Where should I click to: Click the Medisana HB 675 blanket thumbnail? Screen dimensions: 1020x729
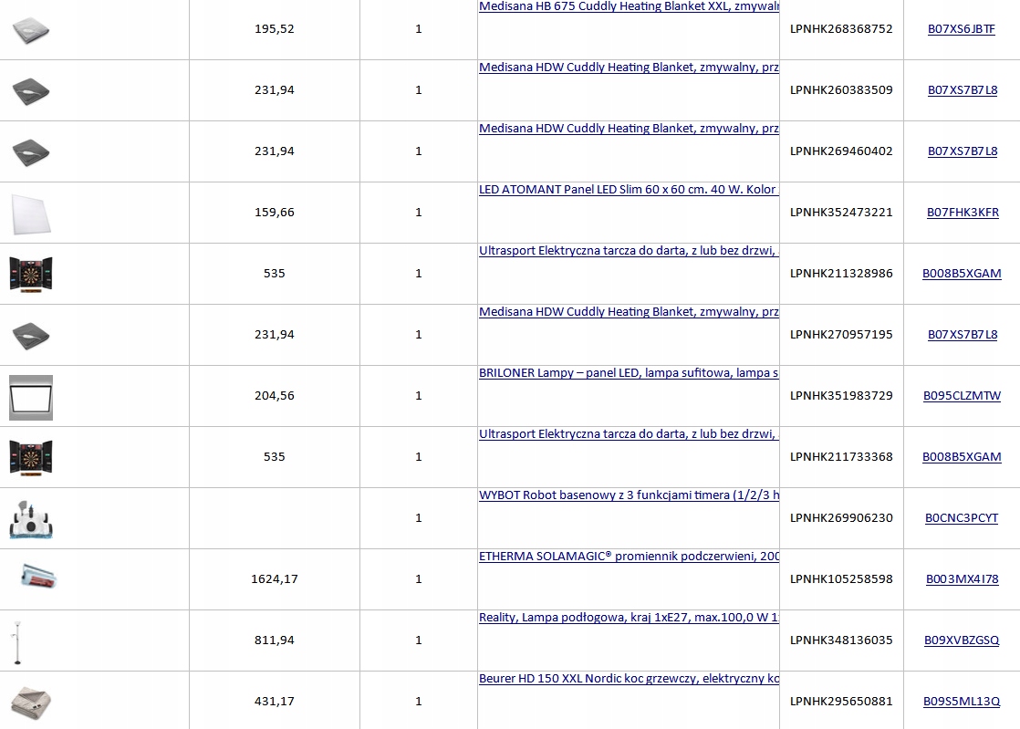(31, 30)
